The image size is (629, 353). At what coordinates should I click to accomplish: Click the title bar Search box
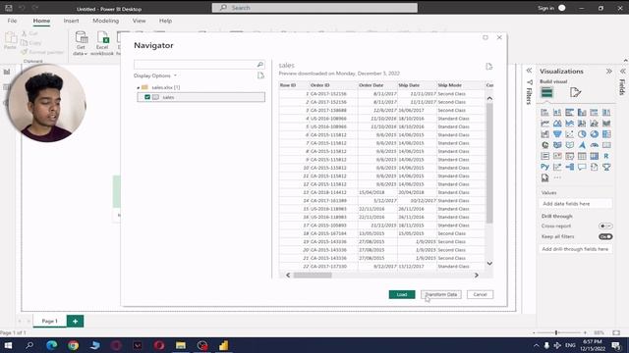tap(314, 8)
